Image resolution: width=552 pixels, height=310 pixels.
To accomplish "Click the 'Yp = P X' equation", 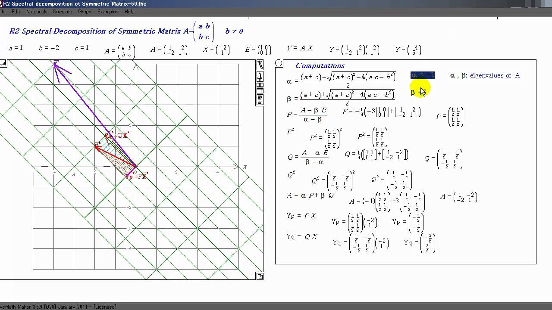I will (301, 216).
